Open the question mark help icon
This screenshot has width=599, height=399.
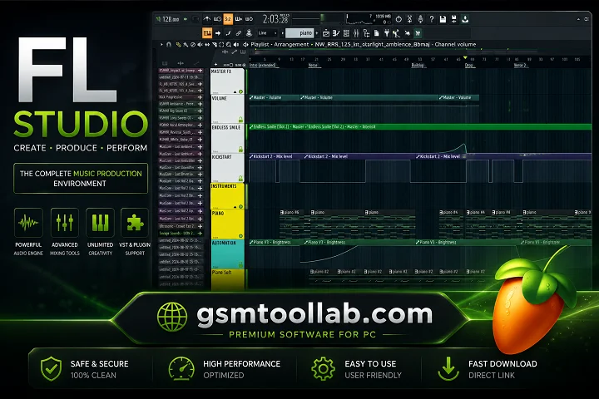(432, 19)
